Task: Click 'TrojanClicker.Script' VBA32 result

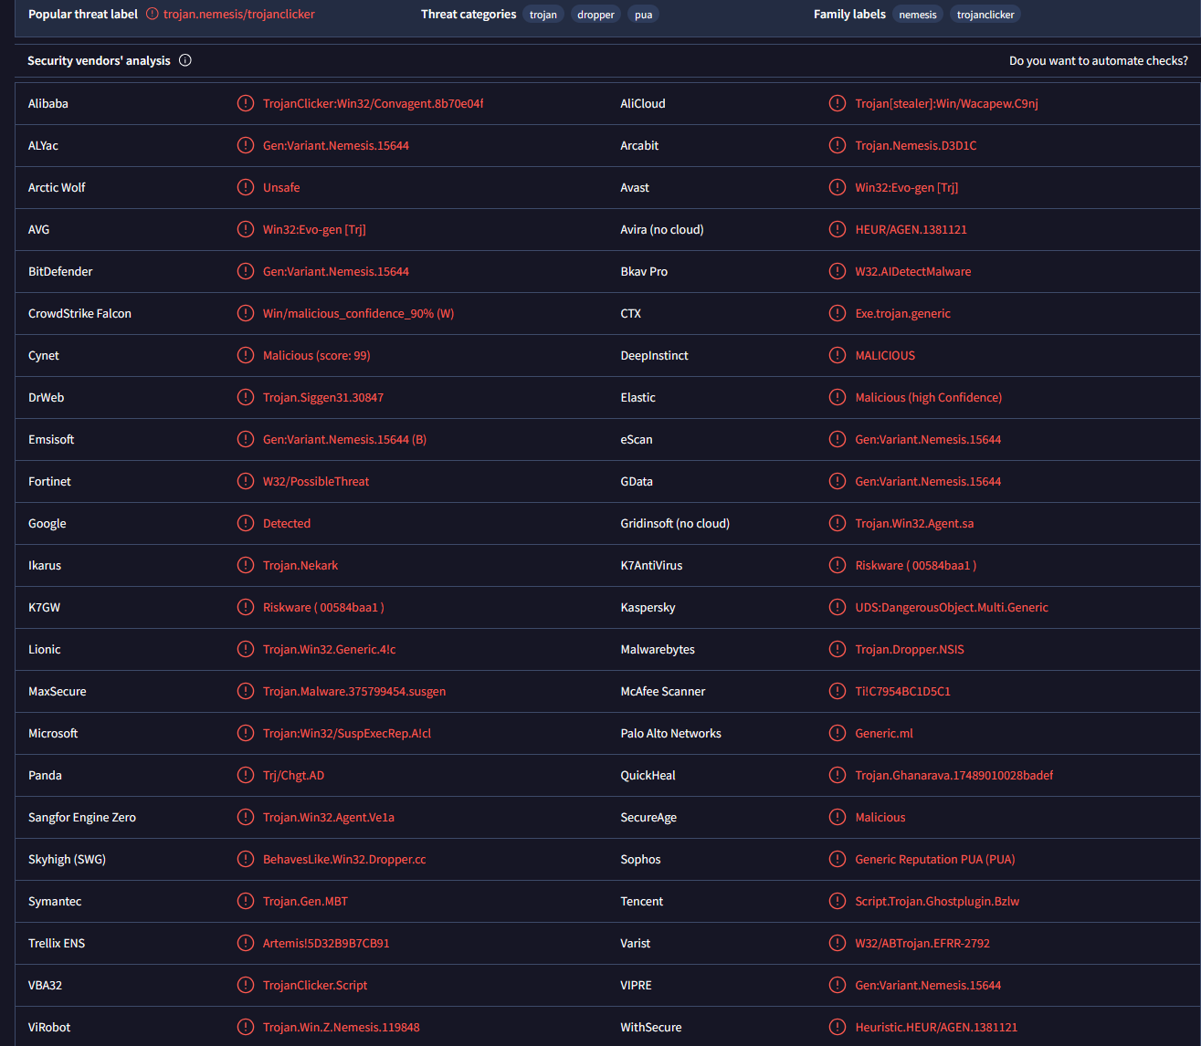Action: (x=315, y=985)
